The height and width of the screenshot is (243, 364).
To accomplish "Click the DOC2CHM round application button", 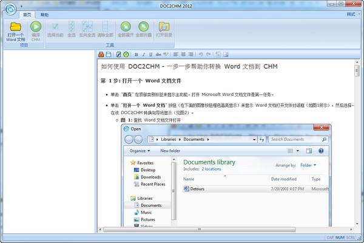I will coord(10,9).
